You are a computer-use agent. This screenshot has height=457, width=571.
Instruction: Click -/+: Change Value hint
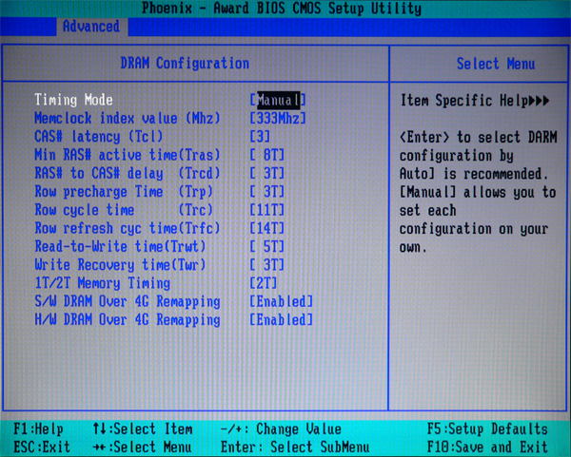click(281, 429)
